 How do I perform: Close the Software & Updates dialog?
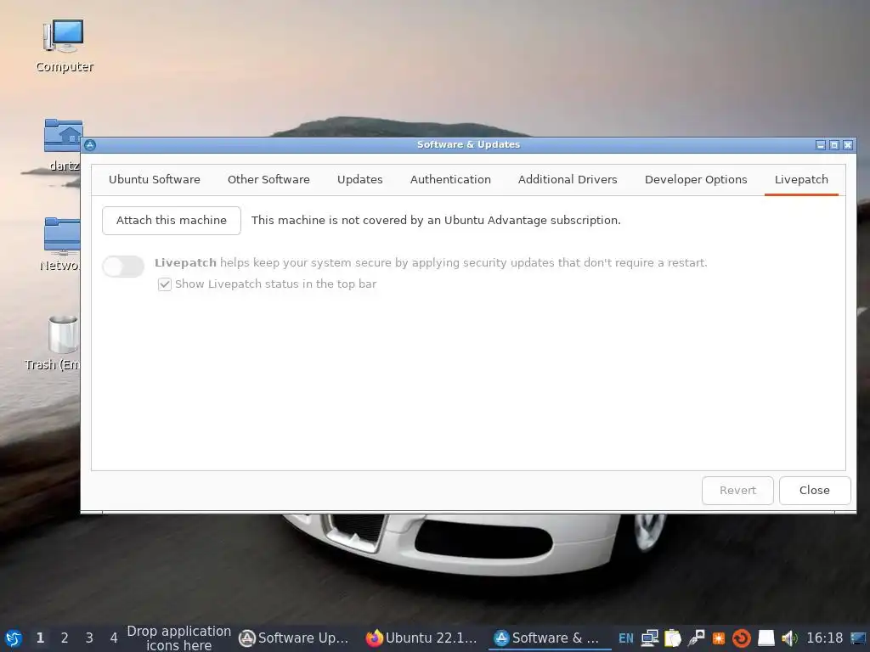click(815, 491)
